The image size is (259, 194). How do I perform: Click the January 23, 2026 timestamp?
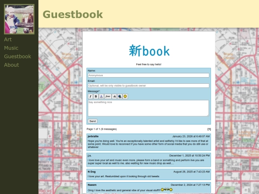[191, 137]
